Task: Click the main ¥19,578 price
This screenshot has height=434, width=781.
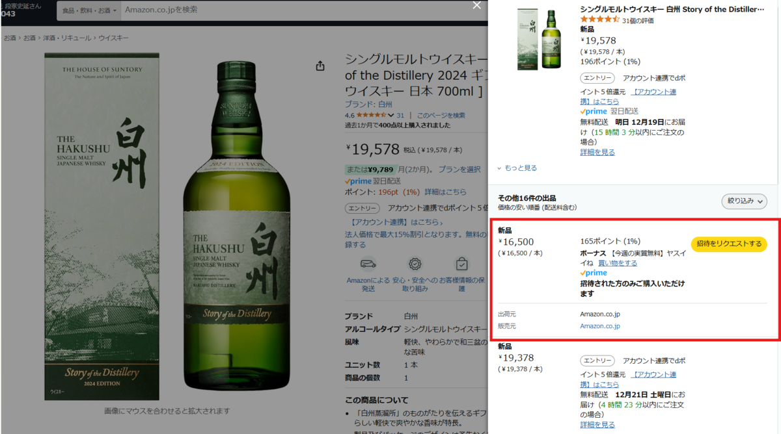Action: (373, 149)
